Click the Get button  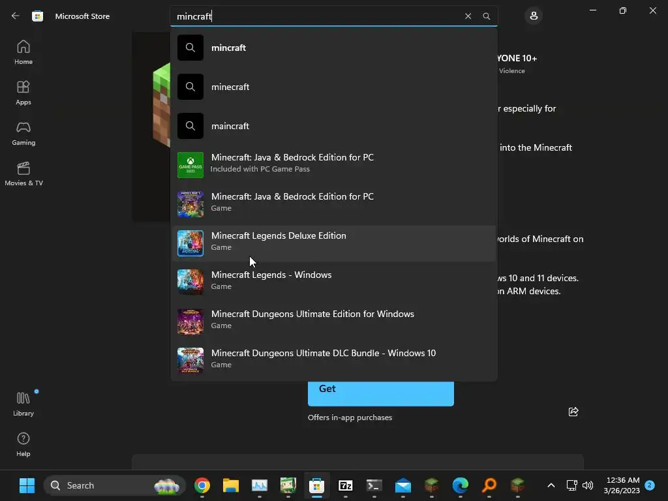(x=381, y=393)
